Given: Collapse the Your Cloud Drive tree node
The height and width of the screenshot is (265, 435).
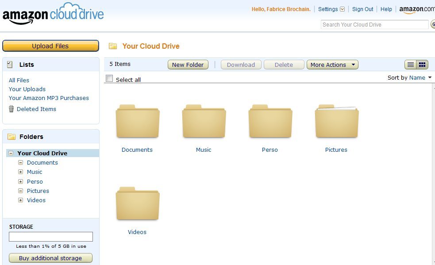Looking at the screenshot, I should tap(11, 153).
